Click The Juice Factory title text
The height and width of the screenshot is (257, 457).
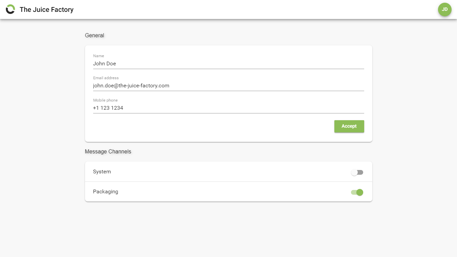47,9
